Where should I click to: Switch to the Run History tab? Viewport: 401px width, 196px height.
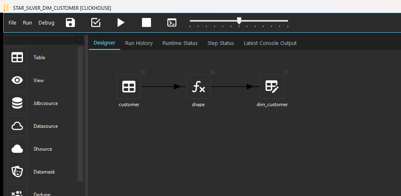(139, 43)
